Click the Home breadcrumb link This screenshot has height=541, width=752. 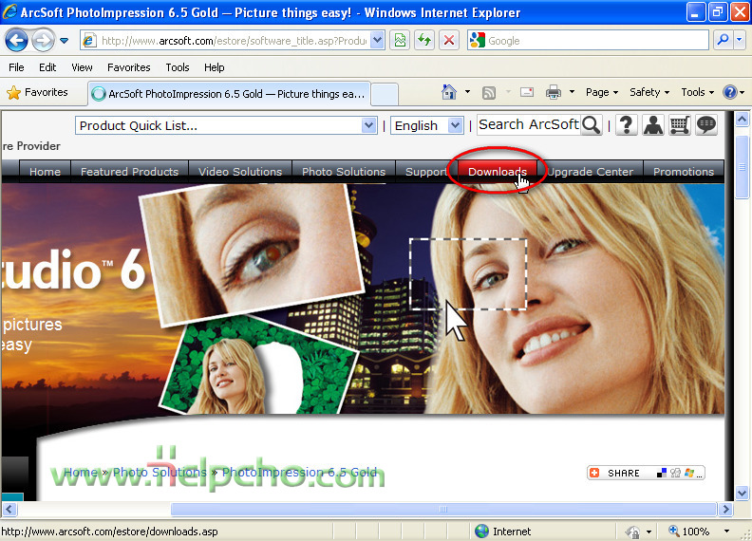coord(81,473)
